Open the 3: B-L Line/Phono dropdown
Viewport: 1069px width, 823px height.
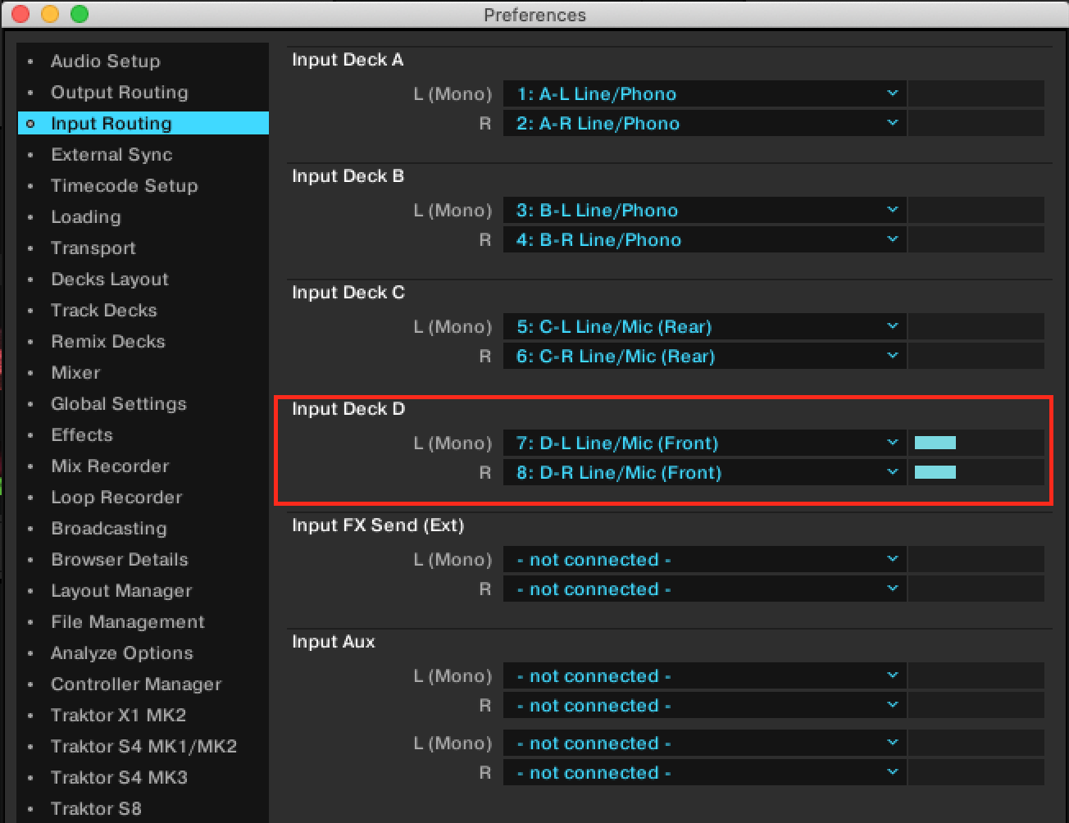[705, 211]
